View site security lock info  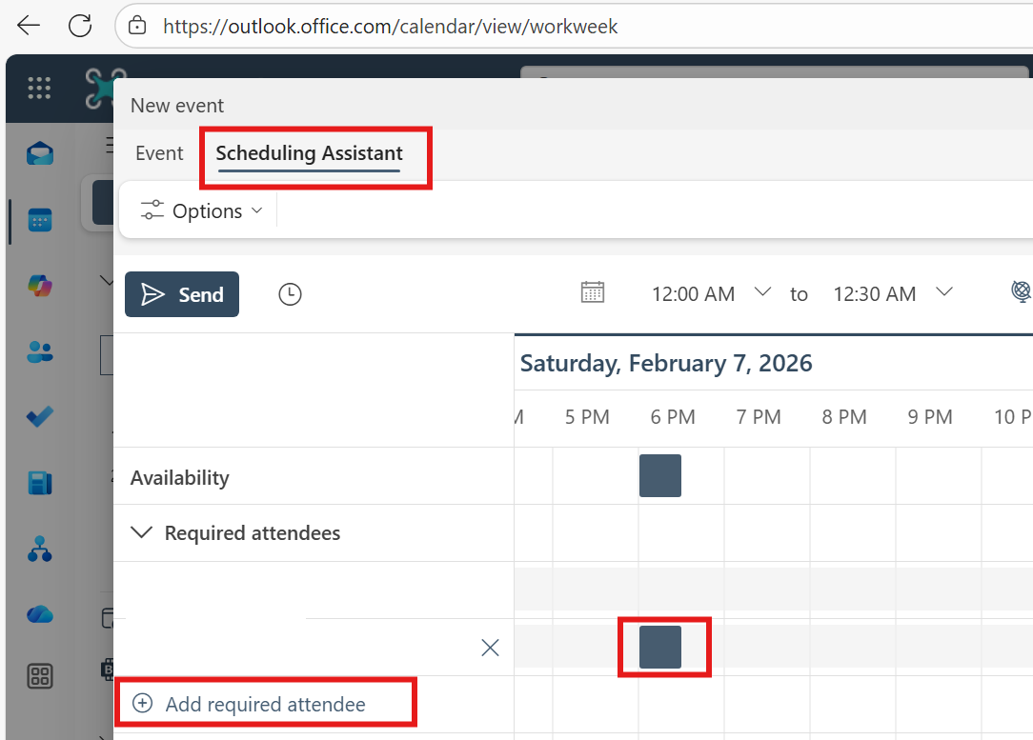coord(137,26)
